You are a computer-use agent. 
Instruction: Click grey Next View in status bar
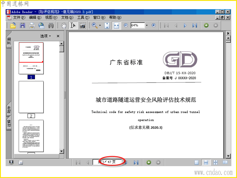tap(158, 162)
